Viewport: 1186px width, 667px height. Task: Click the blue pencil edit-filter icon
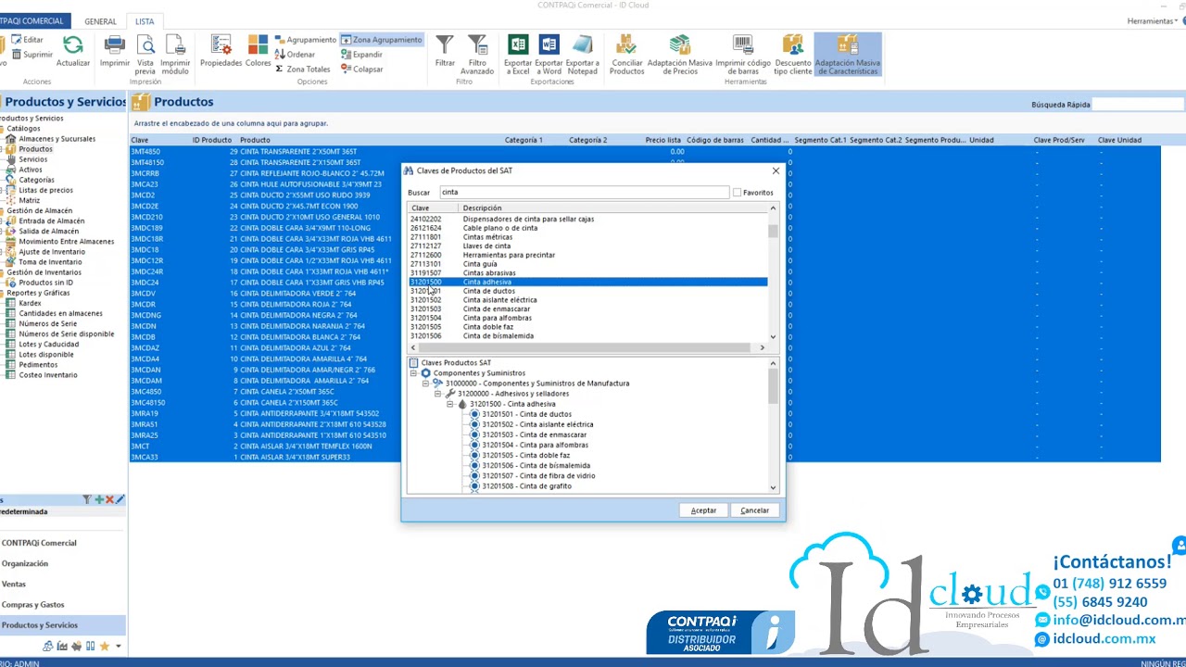120,500
